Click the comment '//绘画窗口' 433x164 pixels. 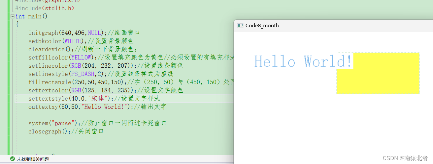coord(124,33)
